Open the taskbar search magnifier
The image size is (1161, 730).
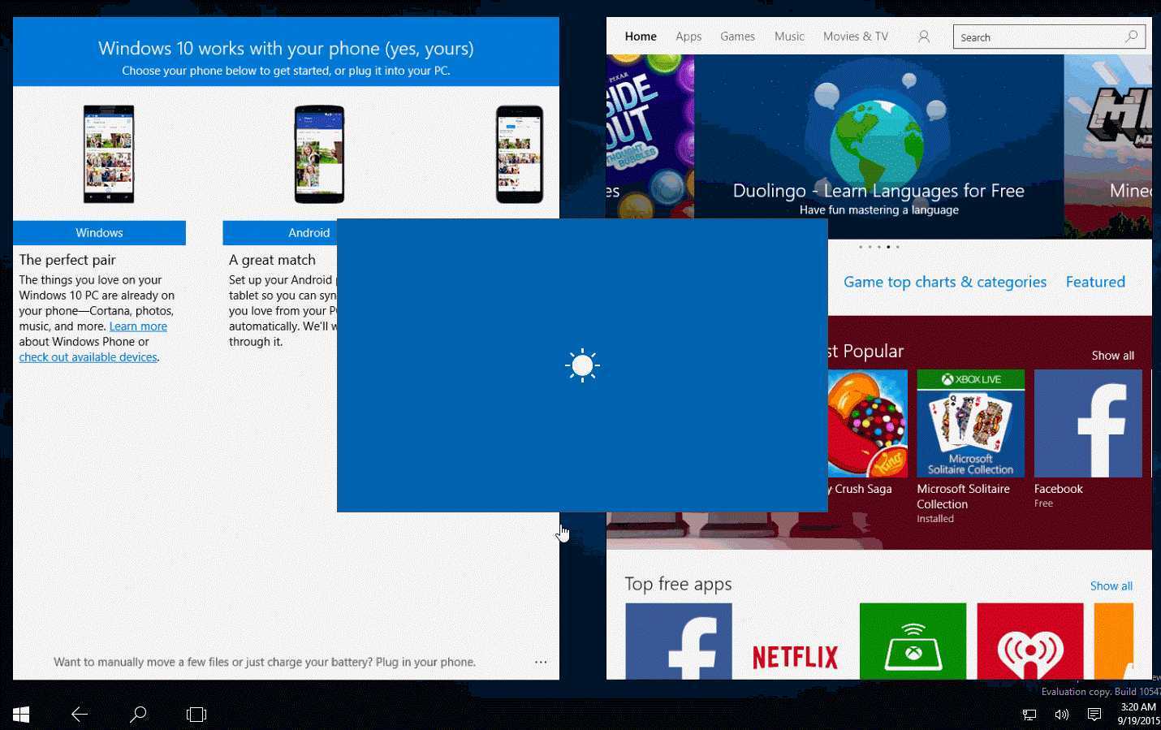pyautogui.click(x=138, y=714)
